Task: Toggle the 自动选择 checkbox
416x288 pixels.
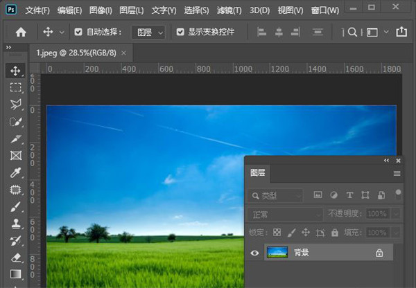Action: (78, 32)
